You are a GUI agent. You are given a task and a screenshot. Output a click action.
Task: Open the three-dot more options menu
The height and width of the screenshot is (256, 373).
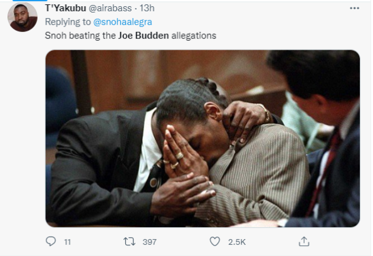pos(354,8)
